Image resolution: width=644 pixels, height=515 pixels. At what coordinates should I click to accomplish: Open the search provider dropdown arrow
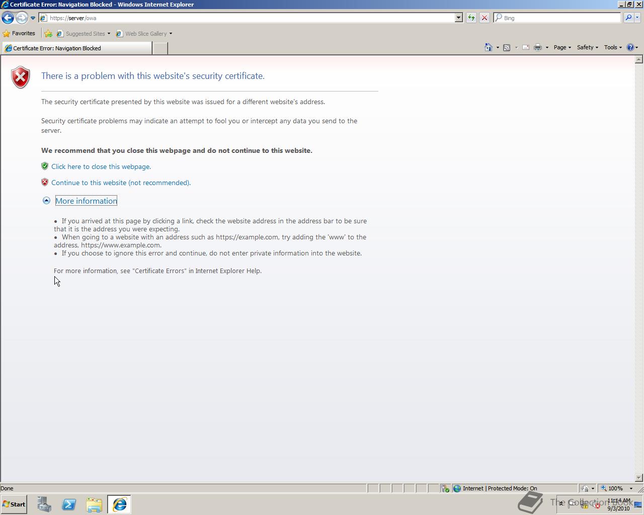(637, 18)
